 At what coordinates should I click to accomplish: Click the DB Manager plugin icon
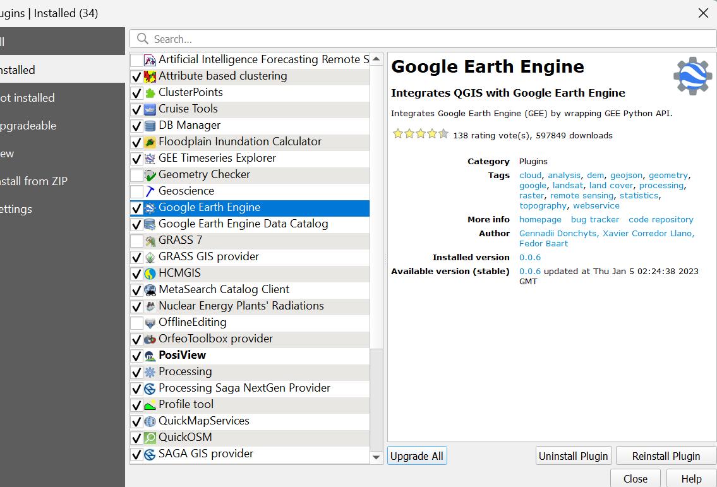150,126
